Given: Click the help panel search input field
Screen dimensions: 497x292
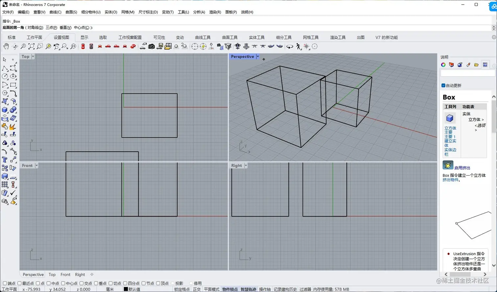Looking at the screenshot, I should (467, 73).
